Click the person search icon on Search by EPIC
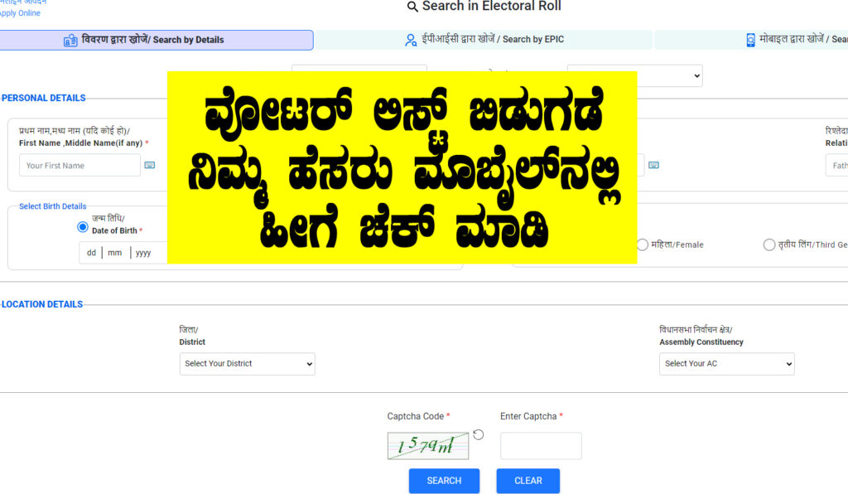The width and height of the screenshot is (848, 494). tap(411, 40)
